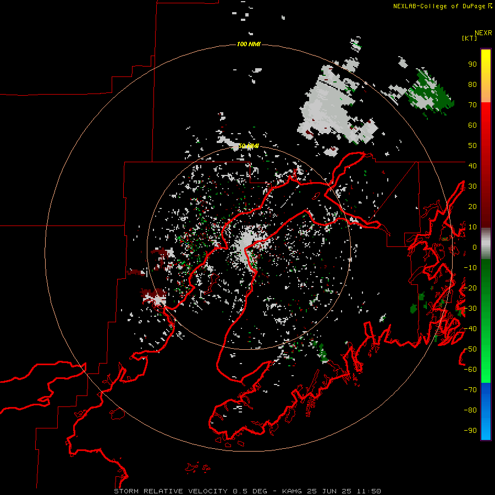Click the gray zero-velocity segment of the color bar
This screenshot has height=495, width=495.
pyautogui.click(x=486, y=244)
